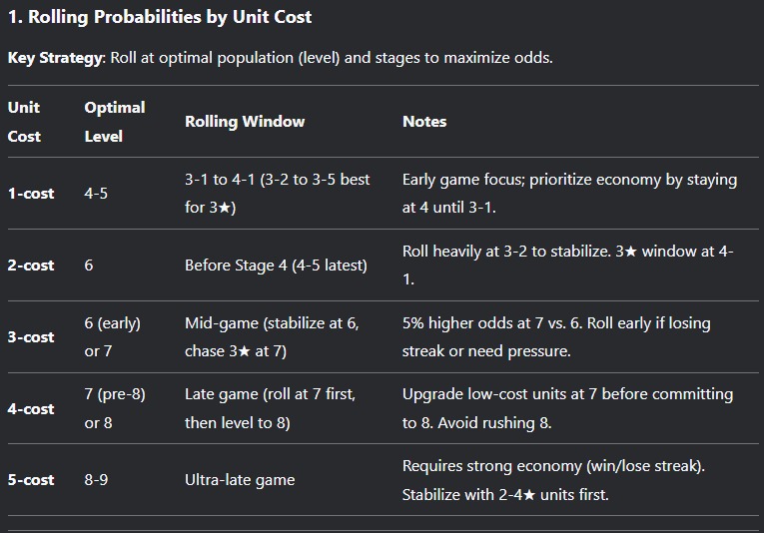Image resolution: width=764 pixels, height=533 pixels.
Task: Select the "3-cost" row label
Action: pyautogui.click(x=31, y=337)
